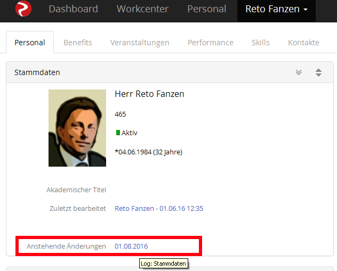Viewport: 337px width, 271px height.
Task: Open the Reto Fanzen - 01.06.16 12:35 link
Action: 159,208
